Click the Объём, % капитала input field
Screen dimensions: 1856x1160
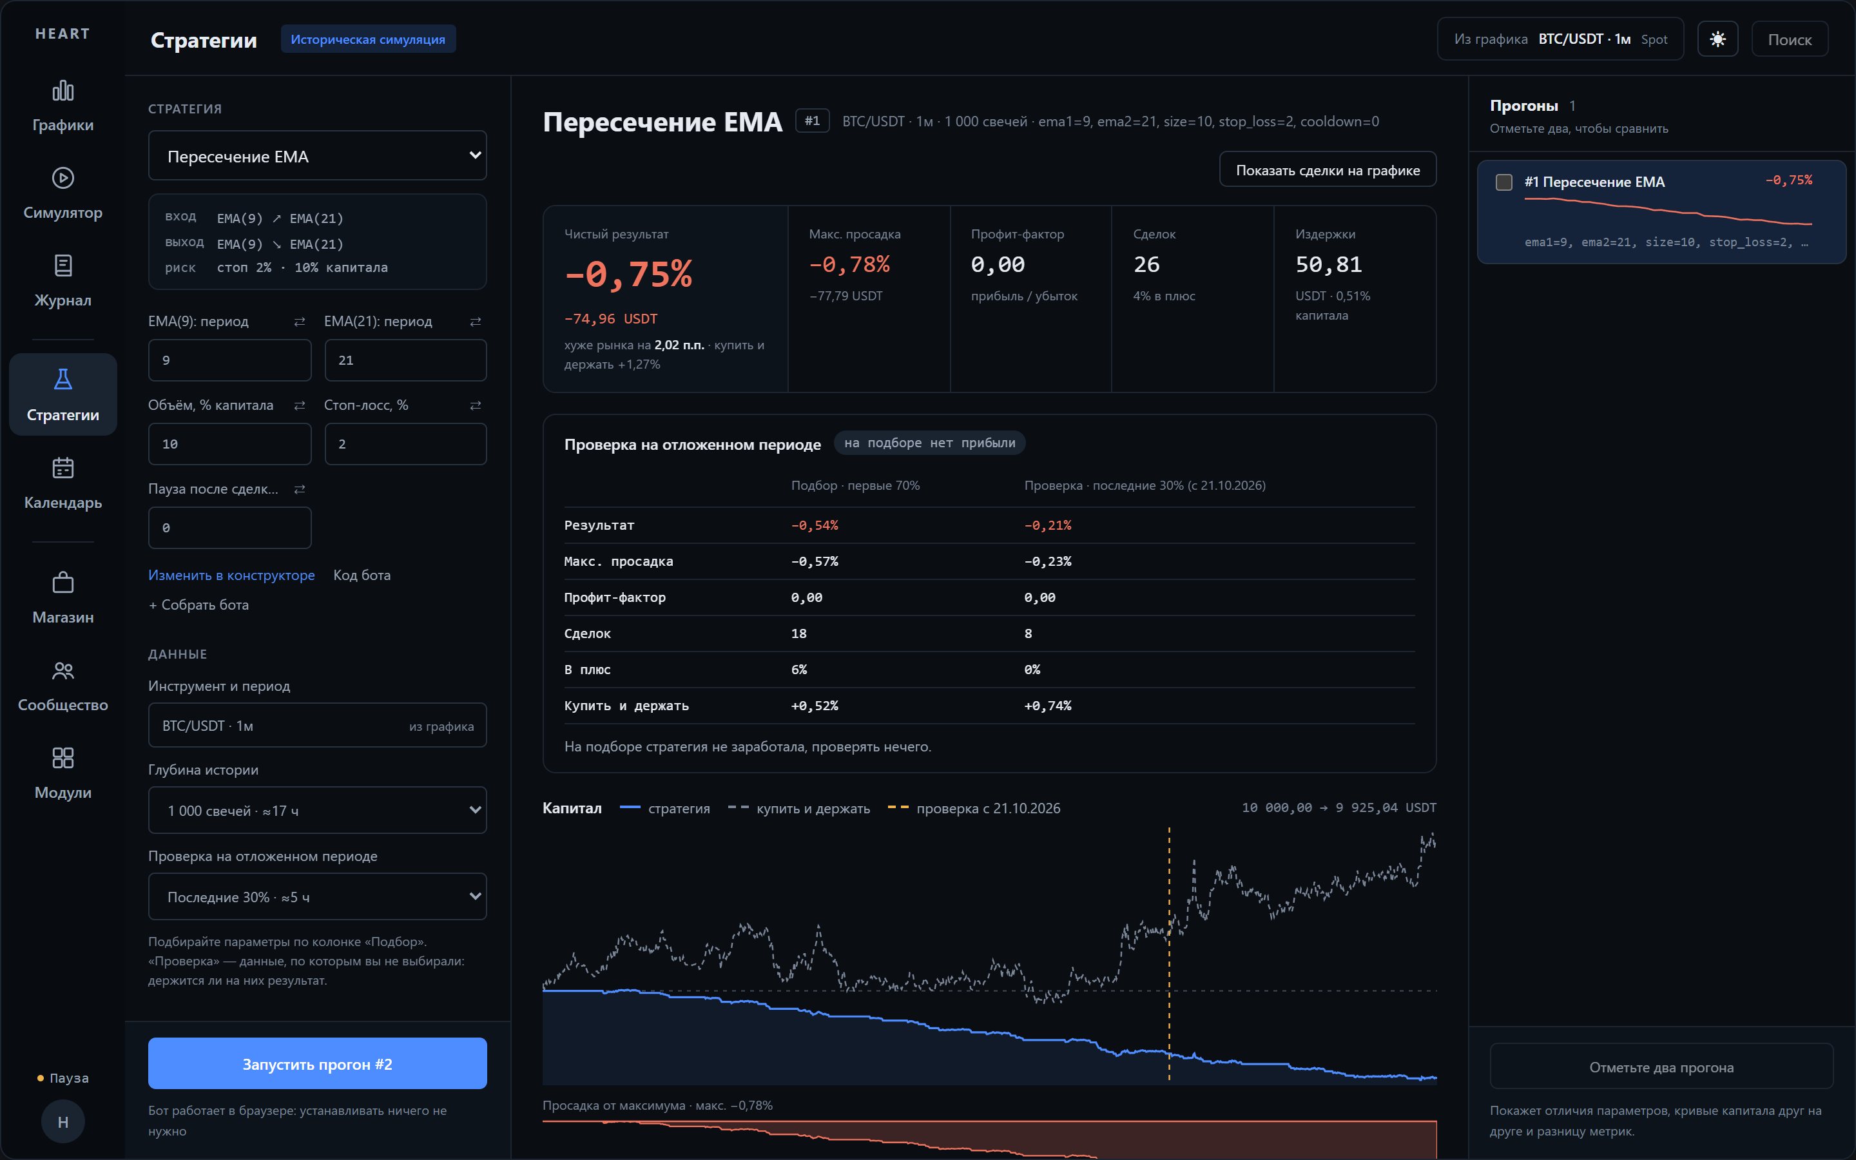(x=230, y=443)
